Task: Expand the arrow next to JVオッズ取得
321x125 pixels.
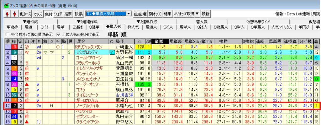Action: point(197,14)
